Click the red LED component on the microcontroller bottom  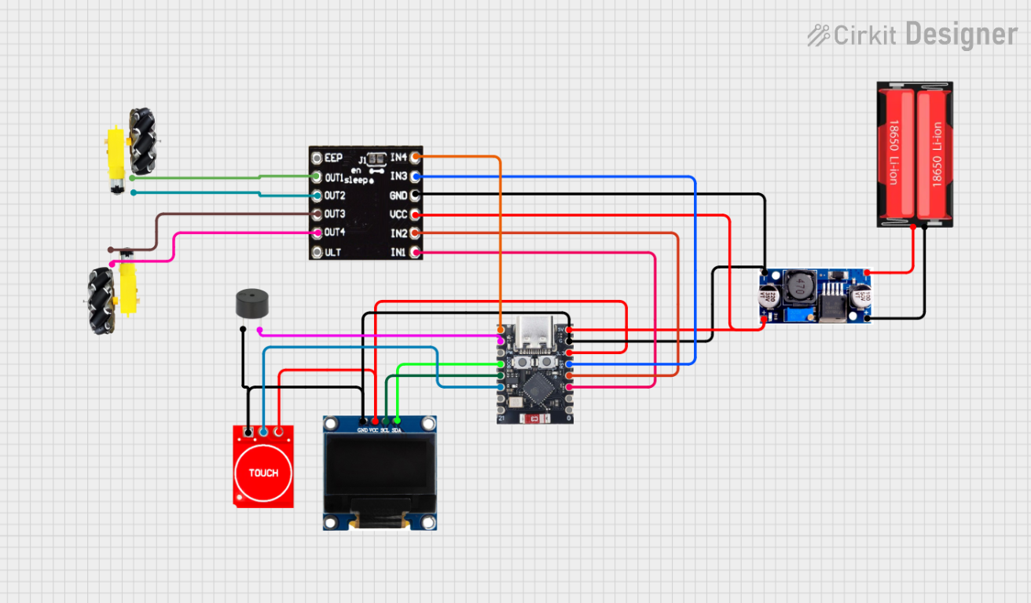coord(535,419)
